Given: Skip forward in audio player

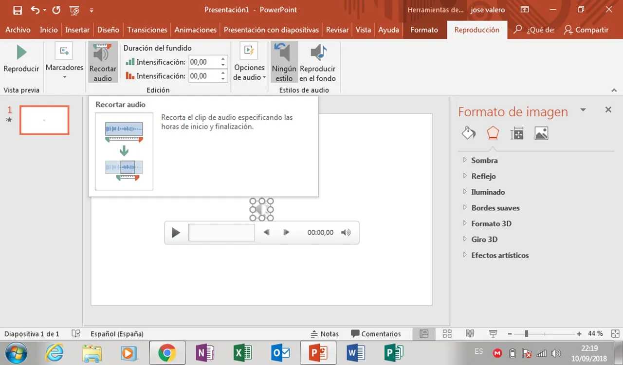Looking at the screenshot, I should click(x=287, y=233).
